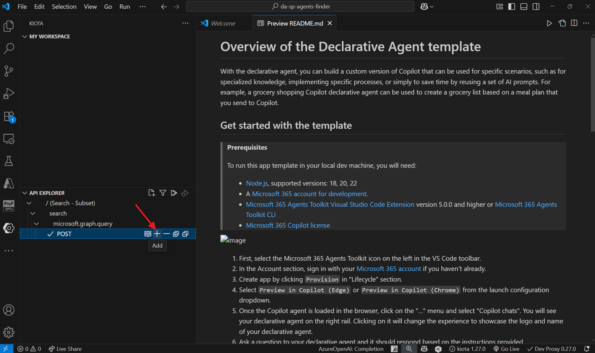Click the Remove all icon on POST row

185,234
